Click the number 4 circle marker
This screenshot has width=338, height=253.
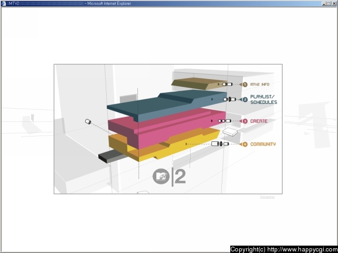tap(245, 144)
